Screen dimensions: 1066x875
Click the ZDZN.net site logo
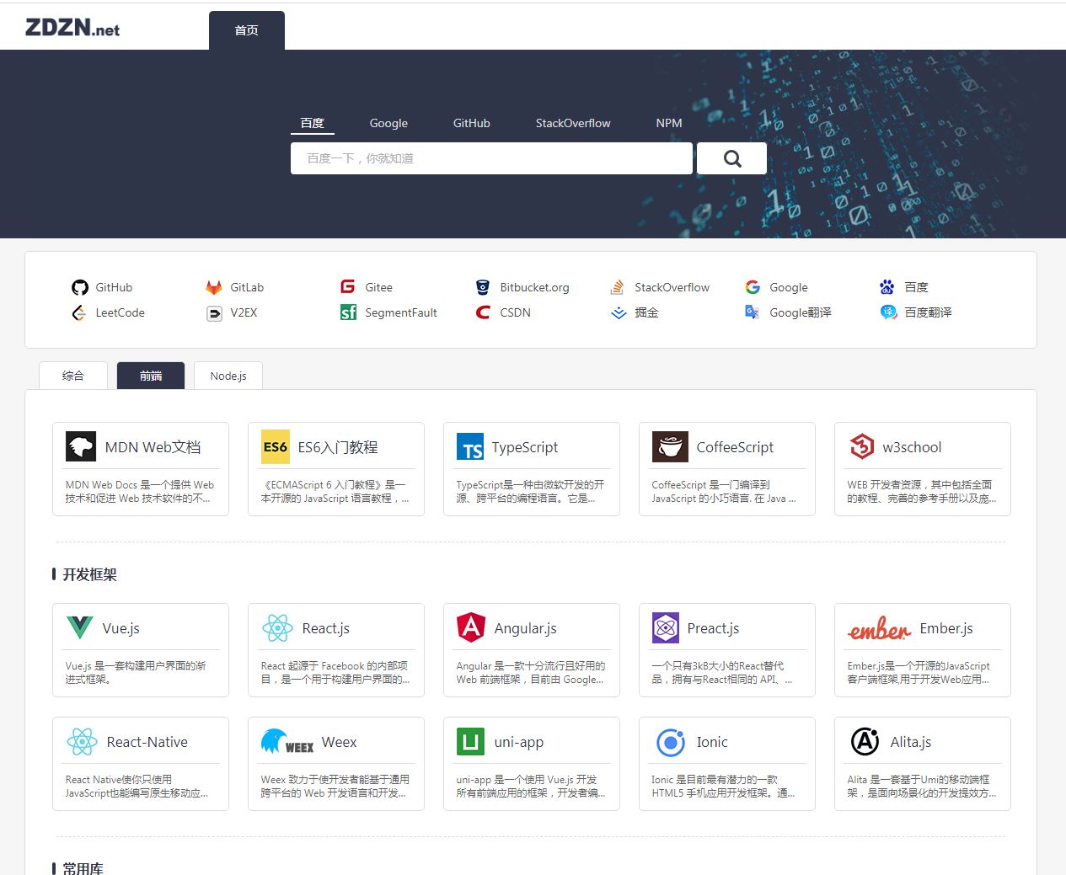click(72, 28)
